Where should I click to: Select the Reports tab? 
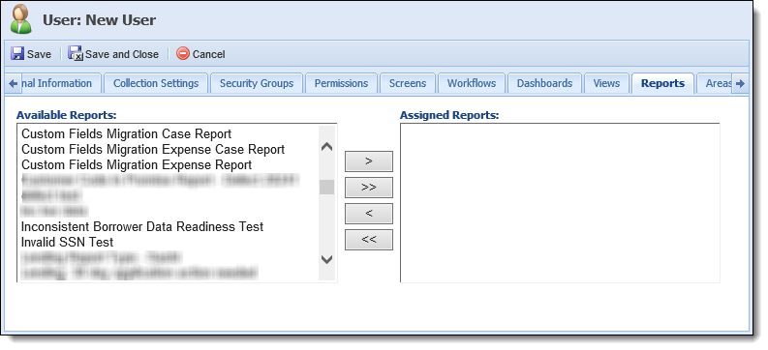point(662,83)
